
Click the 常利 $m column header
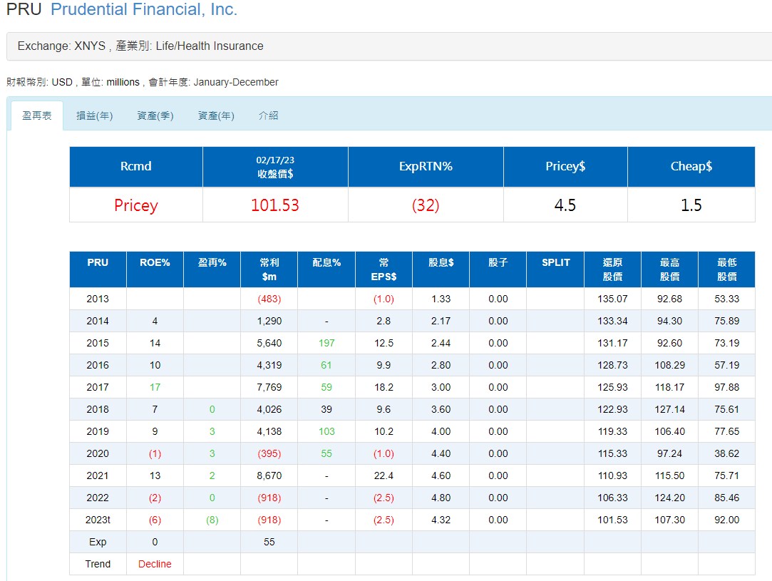[x=269, y=269]
